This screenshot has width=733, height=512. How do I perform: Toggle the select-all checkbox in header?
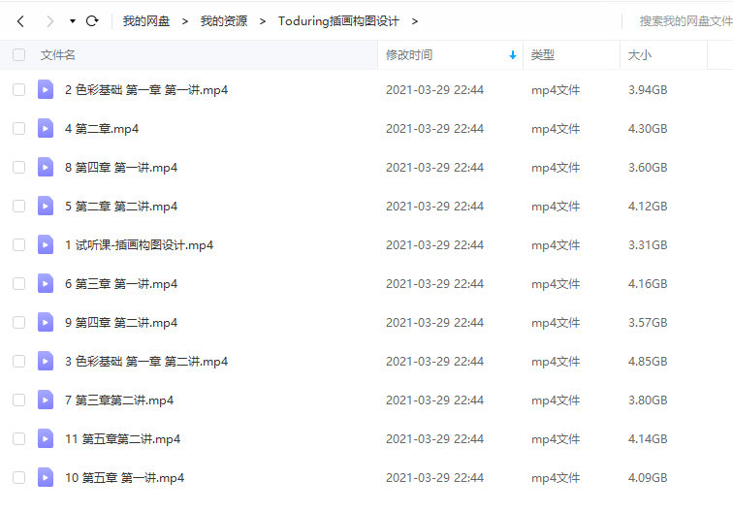(x=19, y=54)
